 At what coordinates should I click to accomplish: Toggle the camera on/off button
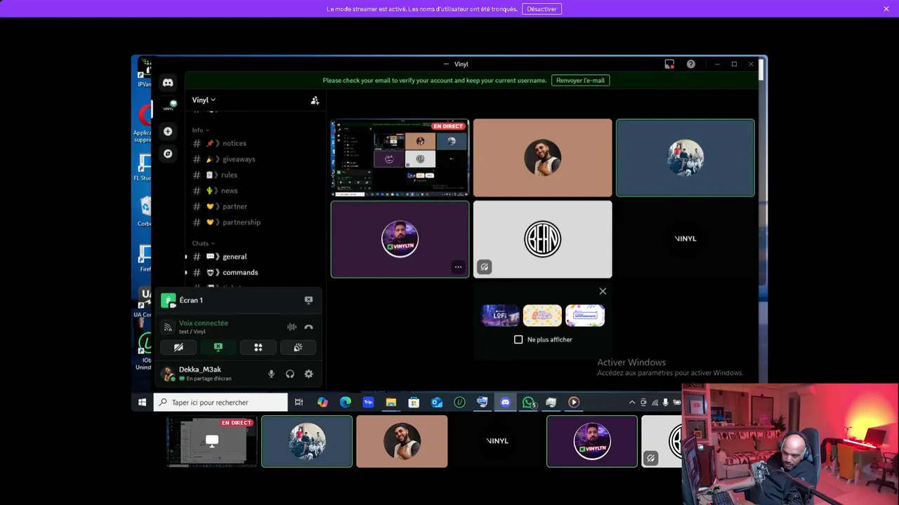[x=178, y=347]
